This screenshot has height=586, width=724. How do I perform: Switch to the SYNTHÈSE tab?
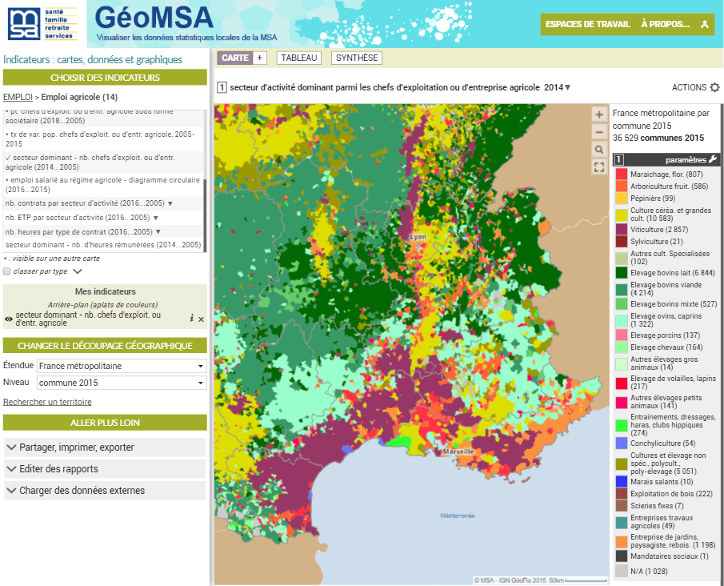point(357,58)
